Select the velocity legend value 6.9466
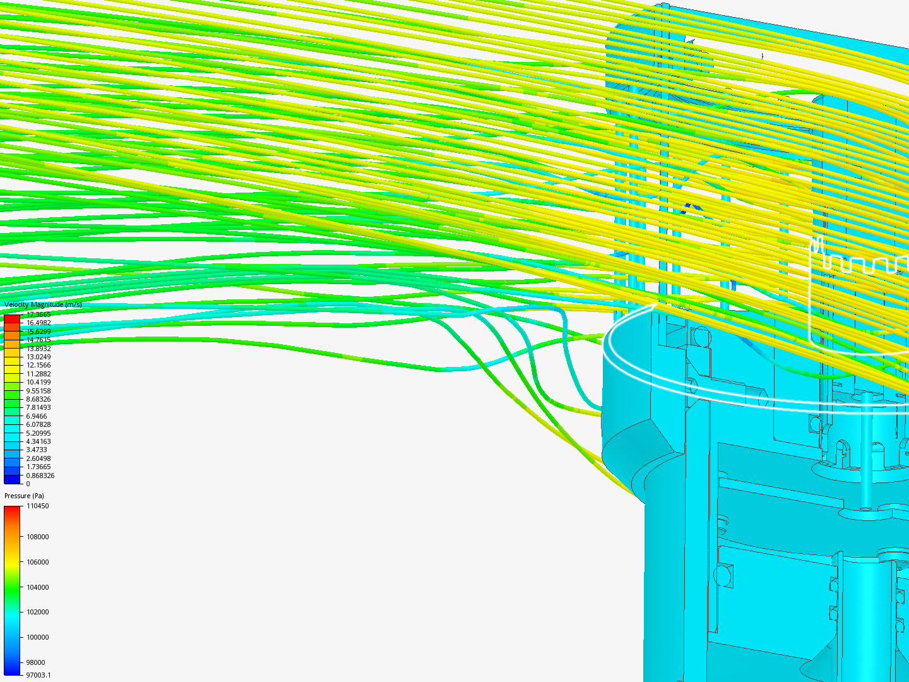 coord(37,416)
